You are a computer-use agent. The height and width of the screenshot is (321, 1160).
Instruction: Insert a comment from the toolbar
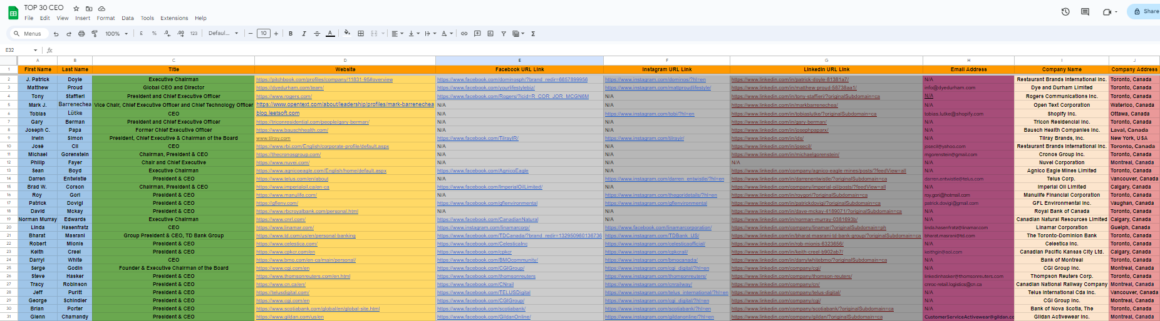click(x=477, y=34)
